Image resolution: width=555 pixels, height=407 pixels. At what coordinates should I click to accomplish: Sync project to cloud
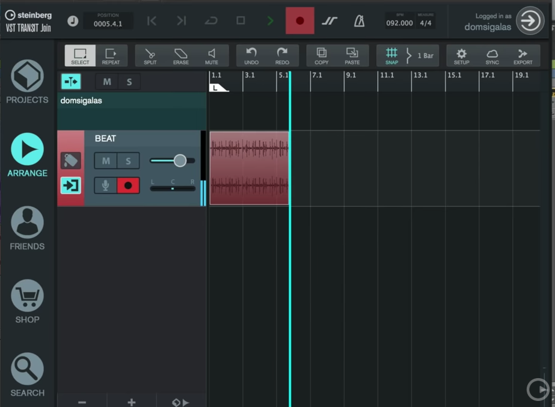(x=492, y=55)
